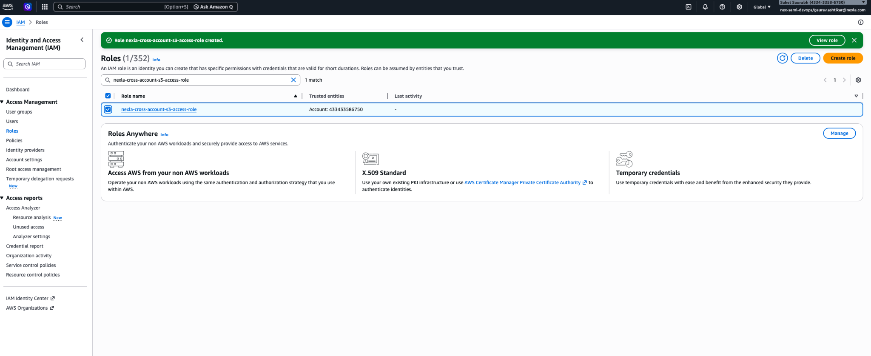Screen dimensions: 871x356
Task: Open the nexla-cross-account-s3-access-role link
Action: (159, 109)
